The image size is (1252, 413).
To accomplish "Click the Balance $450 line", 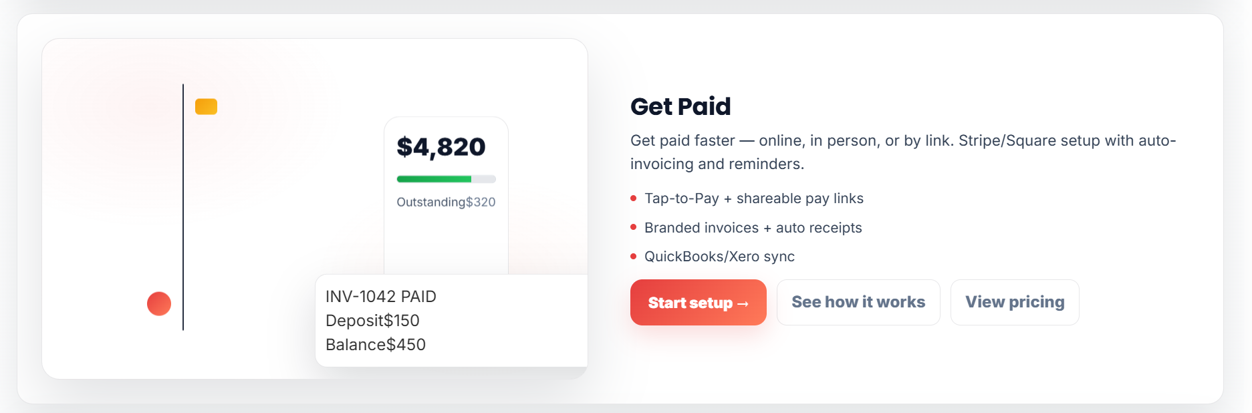I will [x=376, y=345].
